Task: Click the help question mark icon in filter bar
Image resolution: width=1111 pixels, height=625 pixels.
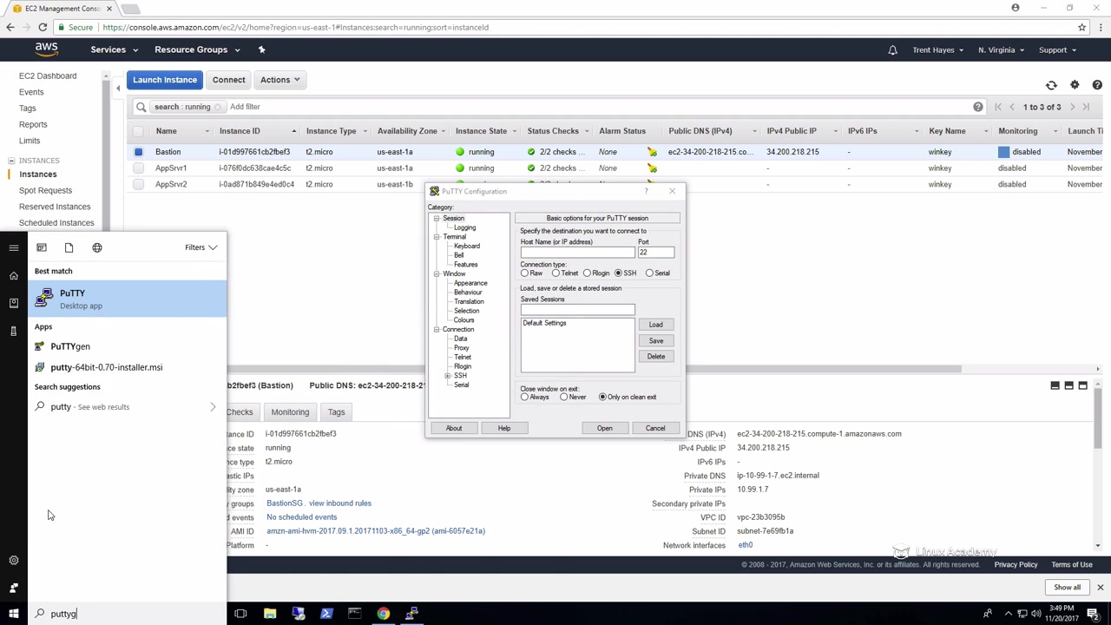Action: 977,107
